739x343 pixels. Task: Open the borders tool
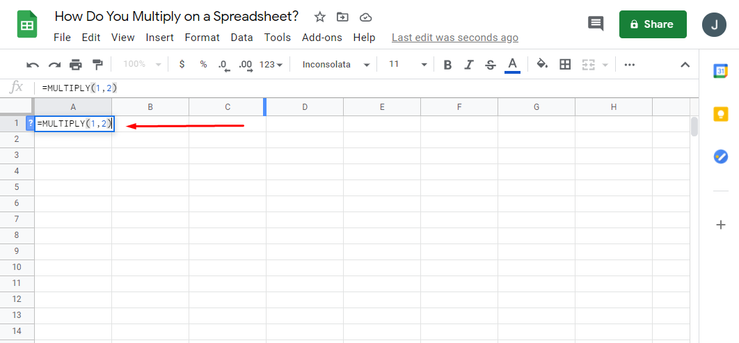point(565,65)
